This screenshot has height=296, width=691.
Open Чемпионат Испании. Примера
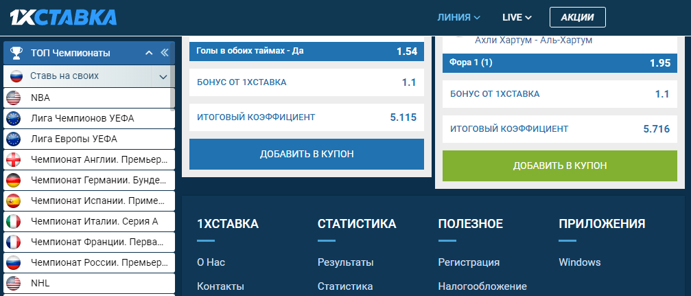pyautogui.click(x=89, y=201)
